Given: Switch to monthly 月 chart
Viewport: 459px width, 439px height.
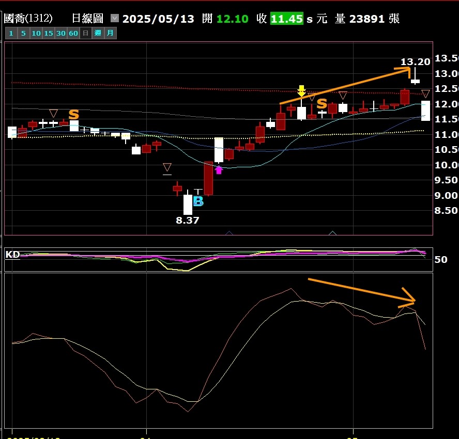Looking at the screenshot, I should pyautogui.click(x=111, y=34).
